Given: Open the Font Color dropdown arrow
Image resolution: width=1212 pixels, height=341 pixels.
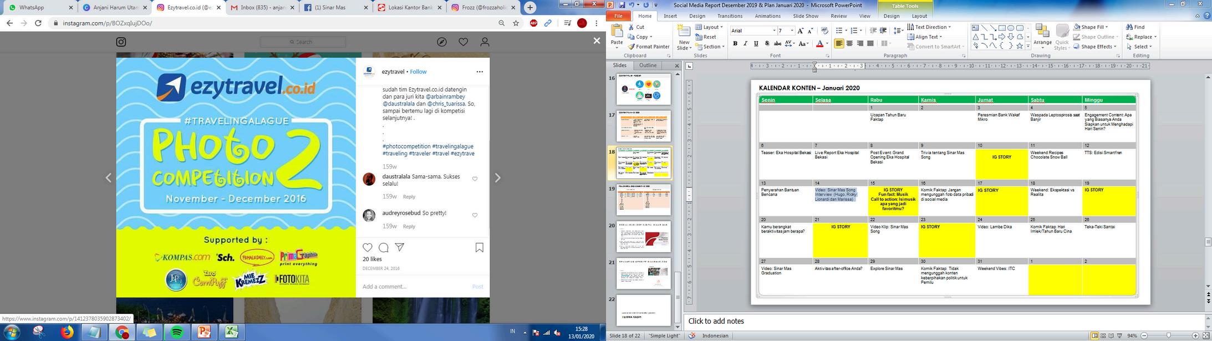Looking at the screenshot, I should (827, 43).
